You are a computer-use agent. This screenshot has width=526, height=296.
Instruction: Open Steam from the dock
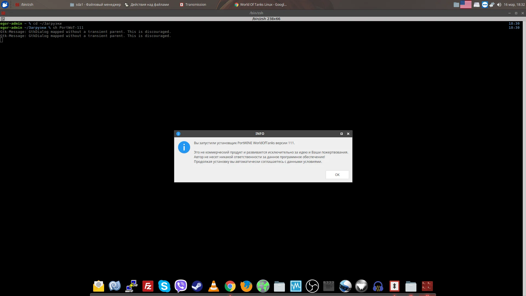[x=197, y=286]
